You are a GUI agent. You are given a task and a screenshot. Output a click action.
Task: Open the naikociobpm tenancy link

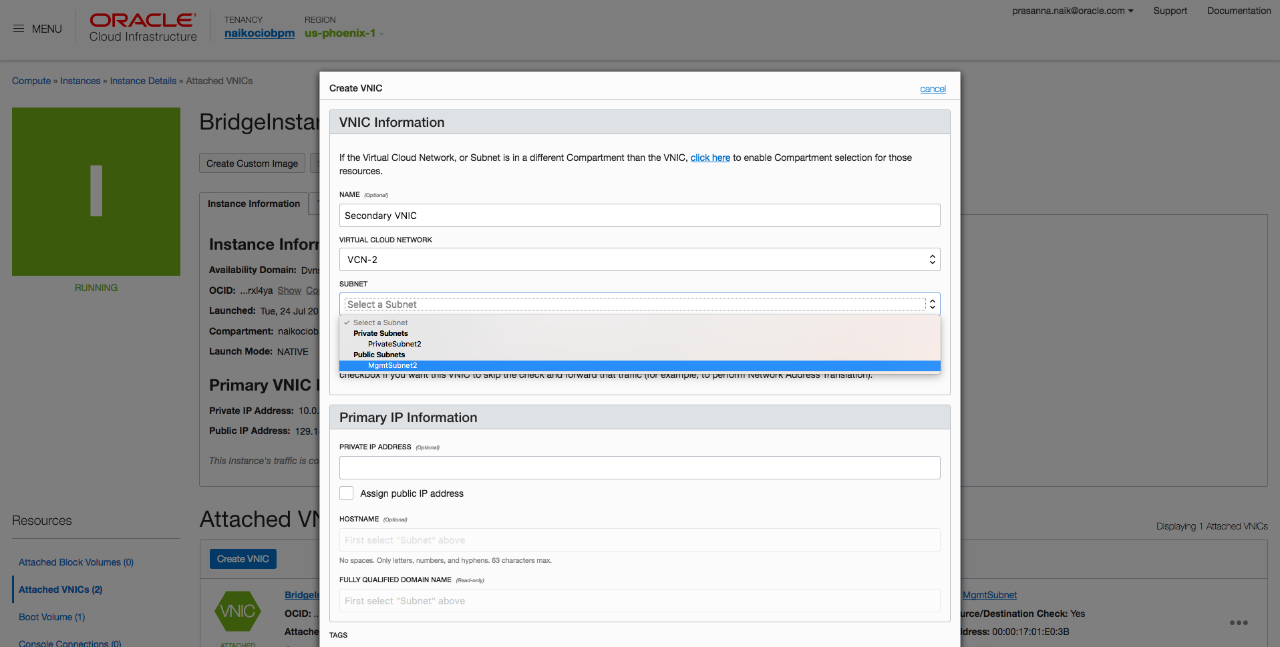259,33
